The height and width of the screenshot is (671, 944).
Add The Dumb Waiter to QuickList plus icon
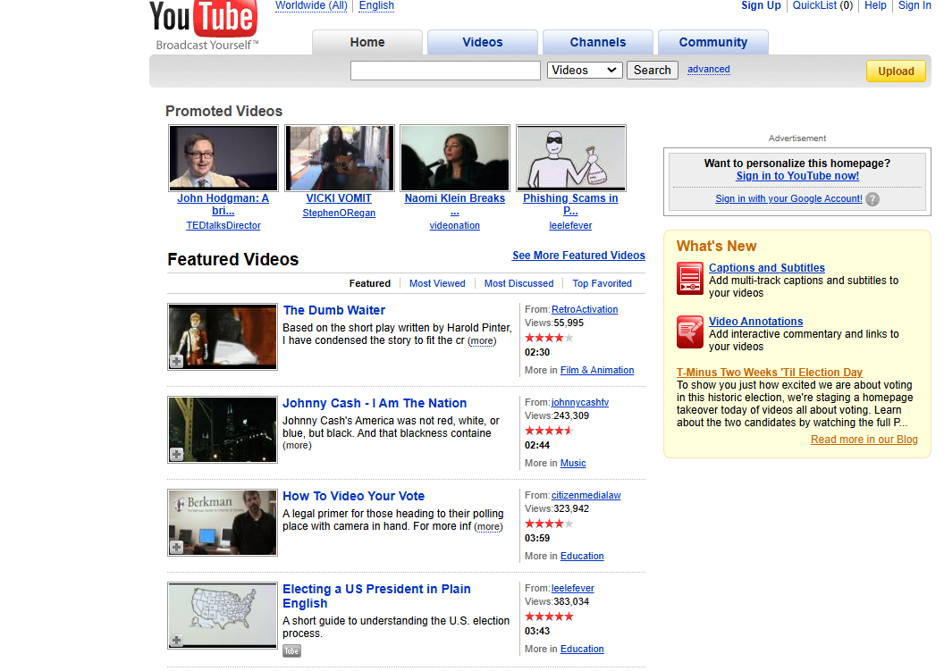176,361
